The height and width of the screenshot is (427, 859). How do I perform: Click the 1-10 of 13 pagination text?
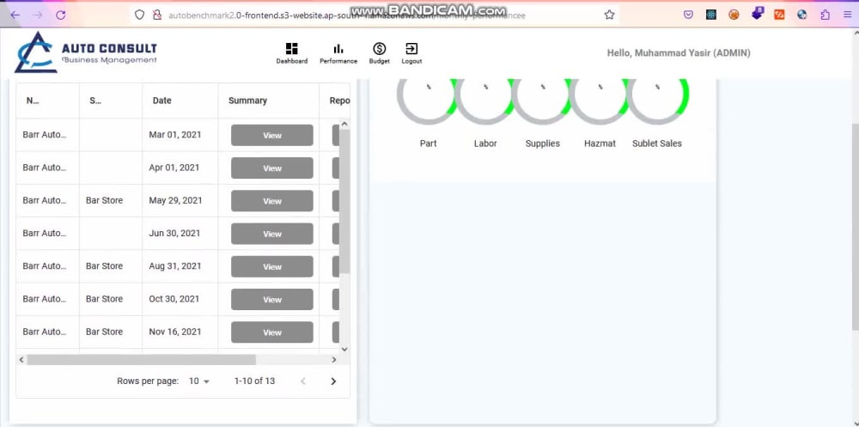tap(255, 381)
